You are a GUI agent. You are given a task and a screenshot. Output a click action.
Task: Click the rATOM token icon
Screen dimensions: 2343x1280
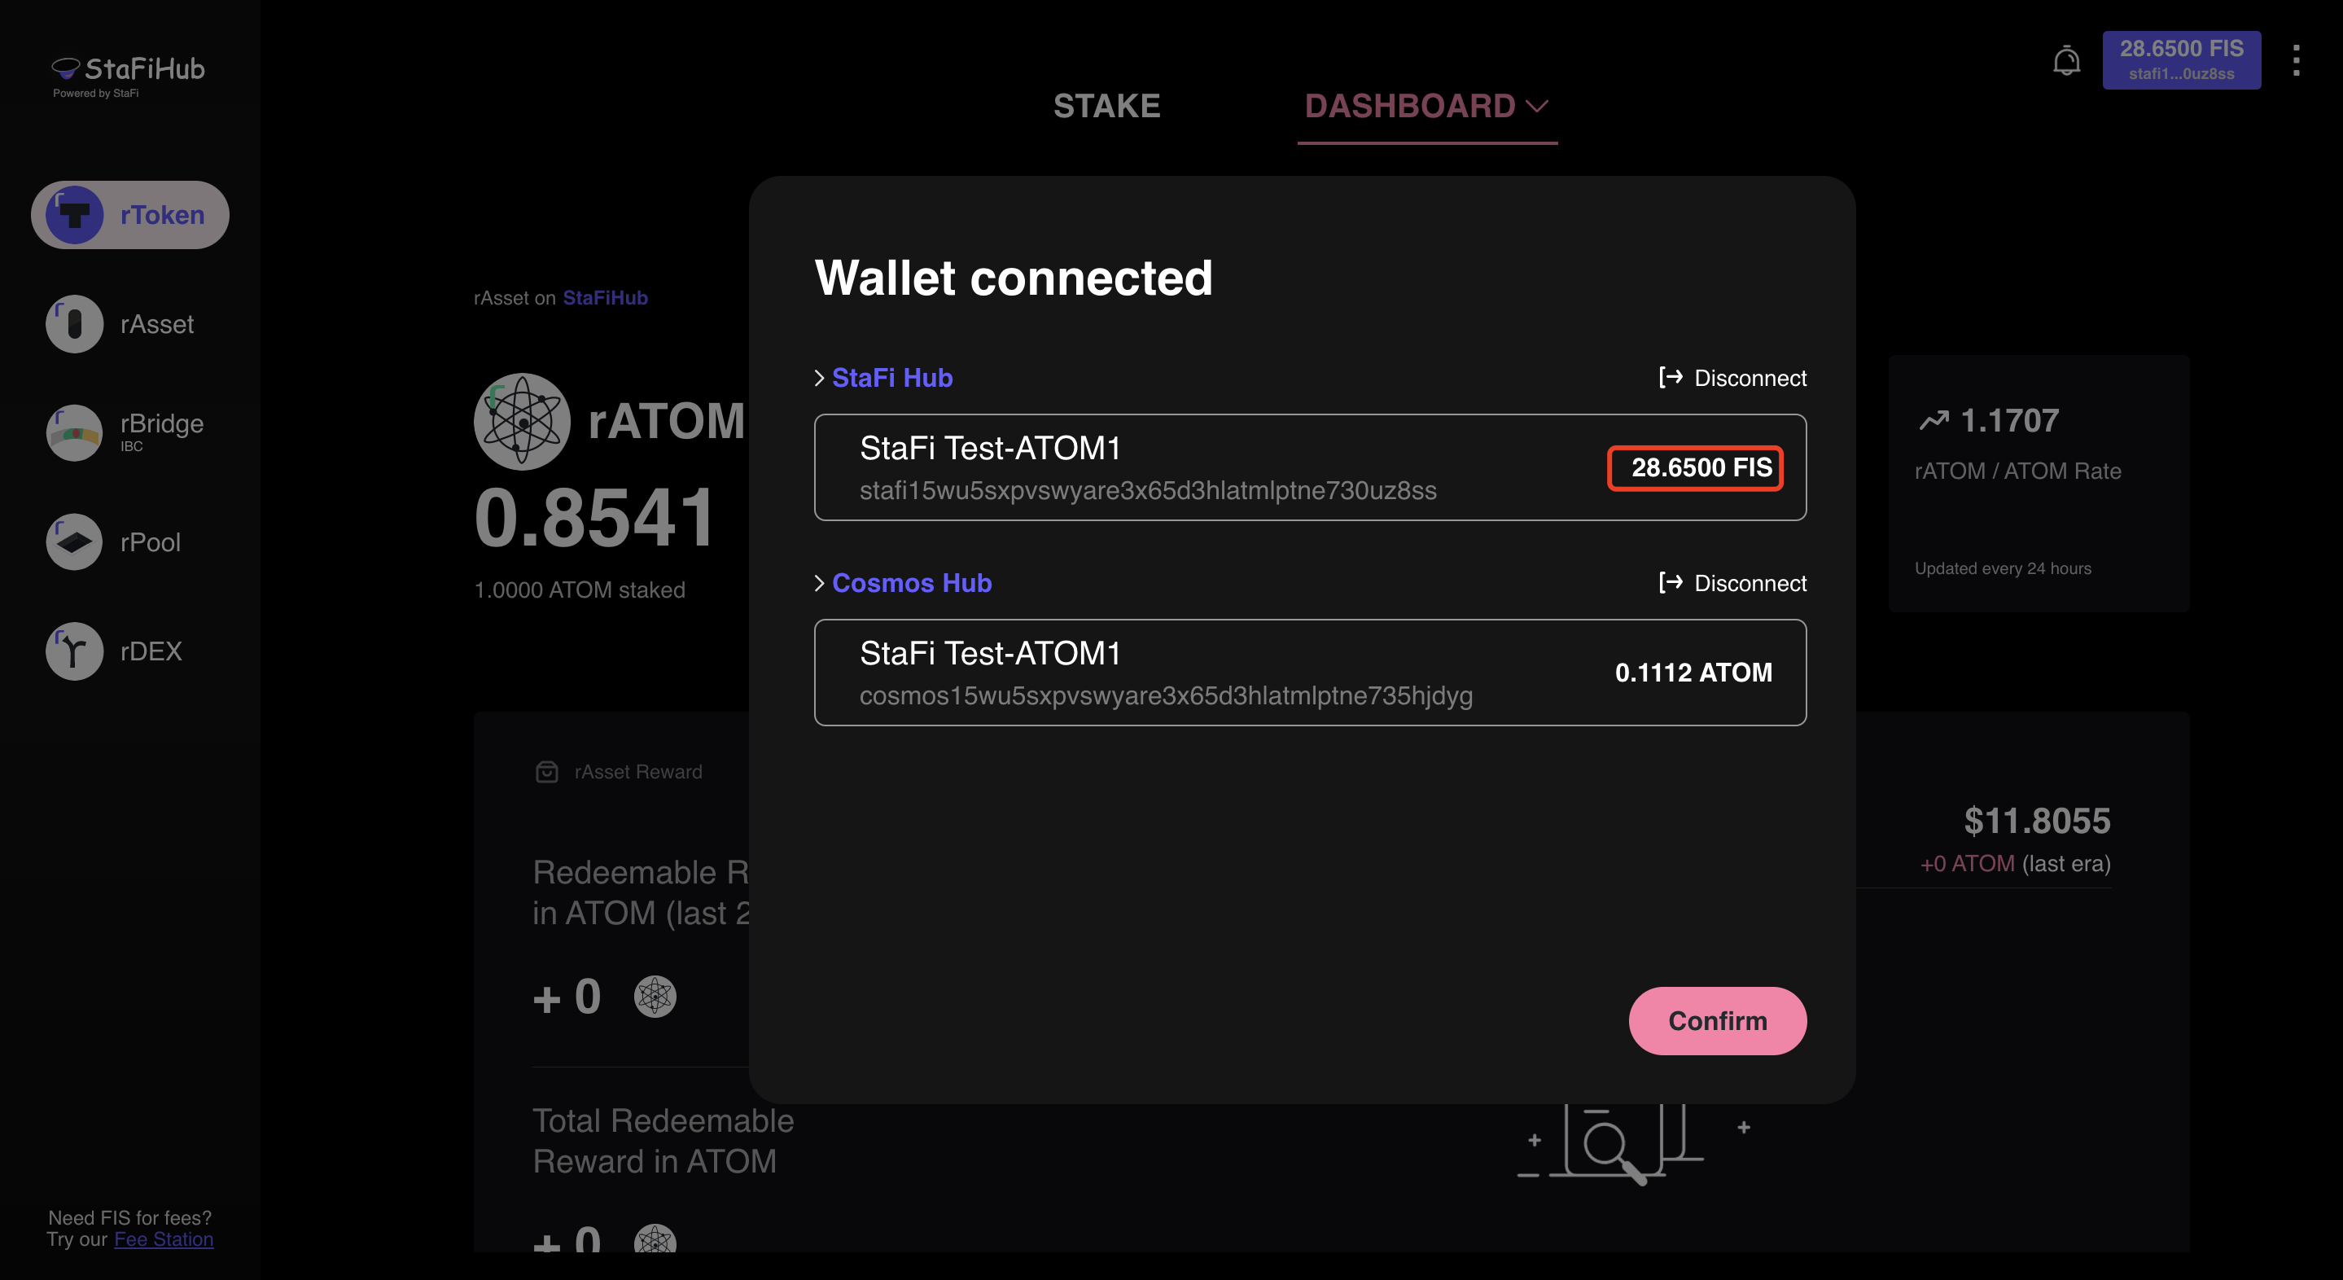522,421
